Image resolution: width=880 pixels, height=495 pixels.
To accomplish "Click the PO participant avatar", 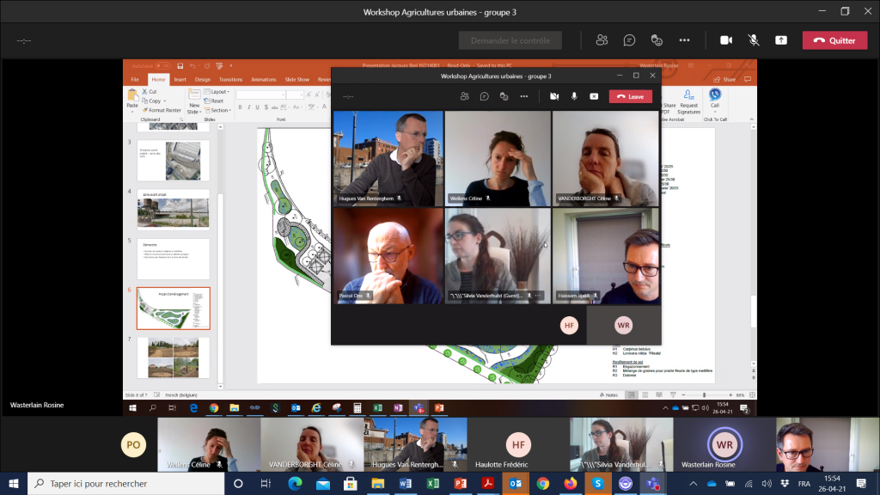I will [x=133, y=445].
